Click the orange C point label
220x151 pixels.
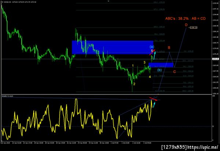(175, 72)
